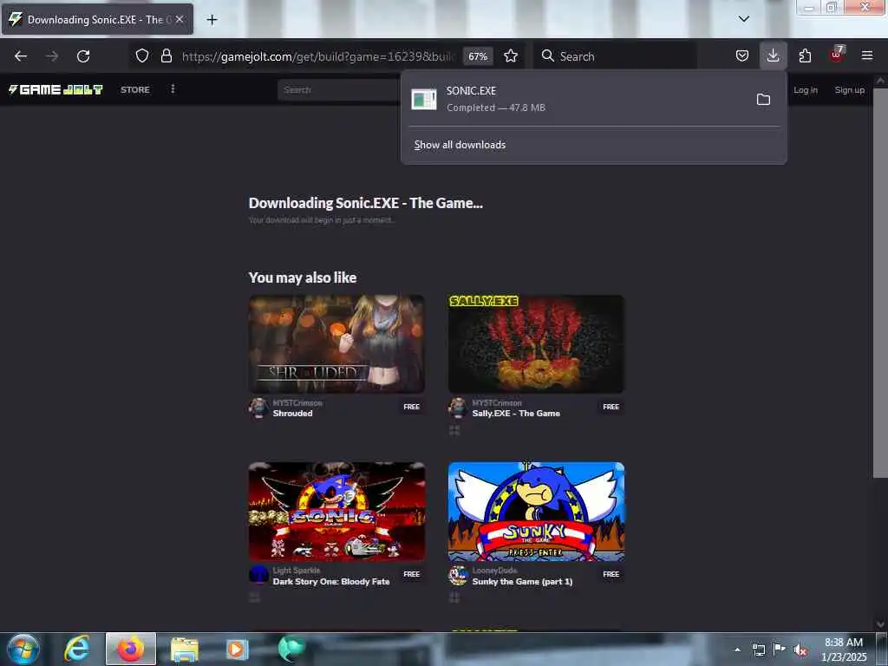Image resolution: width=888 pixels, height=666 pixels.
Task: Click the taskbar clock 8:38 AM
Action: tap(844, 649)
